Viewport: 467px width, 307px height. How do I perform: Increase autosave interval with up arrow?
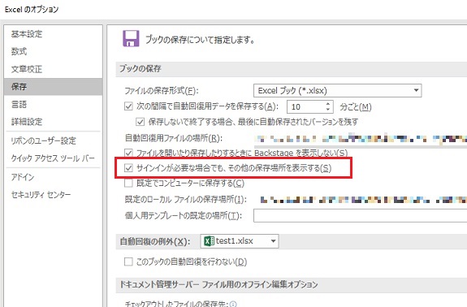(x=328, y=104)
